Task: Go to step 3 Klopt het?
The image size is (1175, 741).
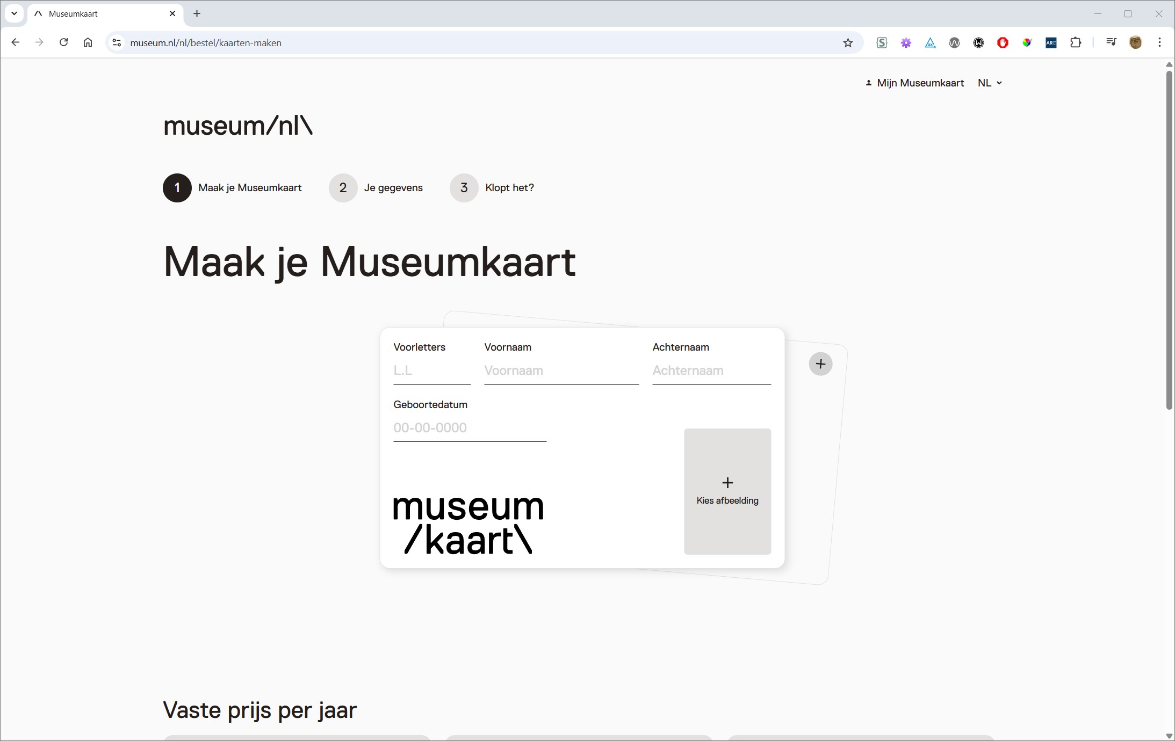Action: point(492,188)
